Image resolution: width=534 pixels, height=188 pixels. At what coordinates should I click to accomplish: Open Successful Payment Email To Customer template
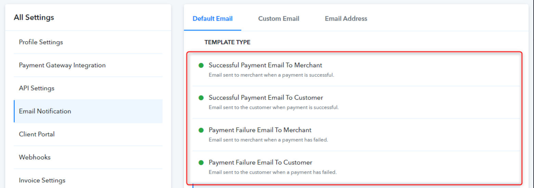[x=356, y=102]
